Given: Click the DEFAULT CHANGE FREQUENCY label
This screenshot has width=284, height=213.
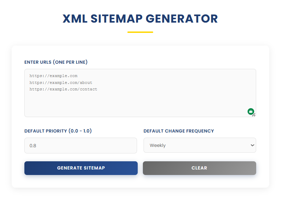Looking at the screenshot, I should (179, 131).
